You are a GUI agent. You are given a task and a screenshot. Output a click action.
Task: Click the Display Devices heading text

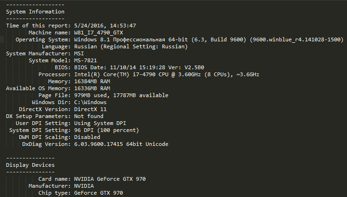[30, 165]
